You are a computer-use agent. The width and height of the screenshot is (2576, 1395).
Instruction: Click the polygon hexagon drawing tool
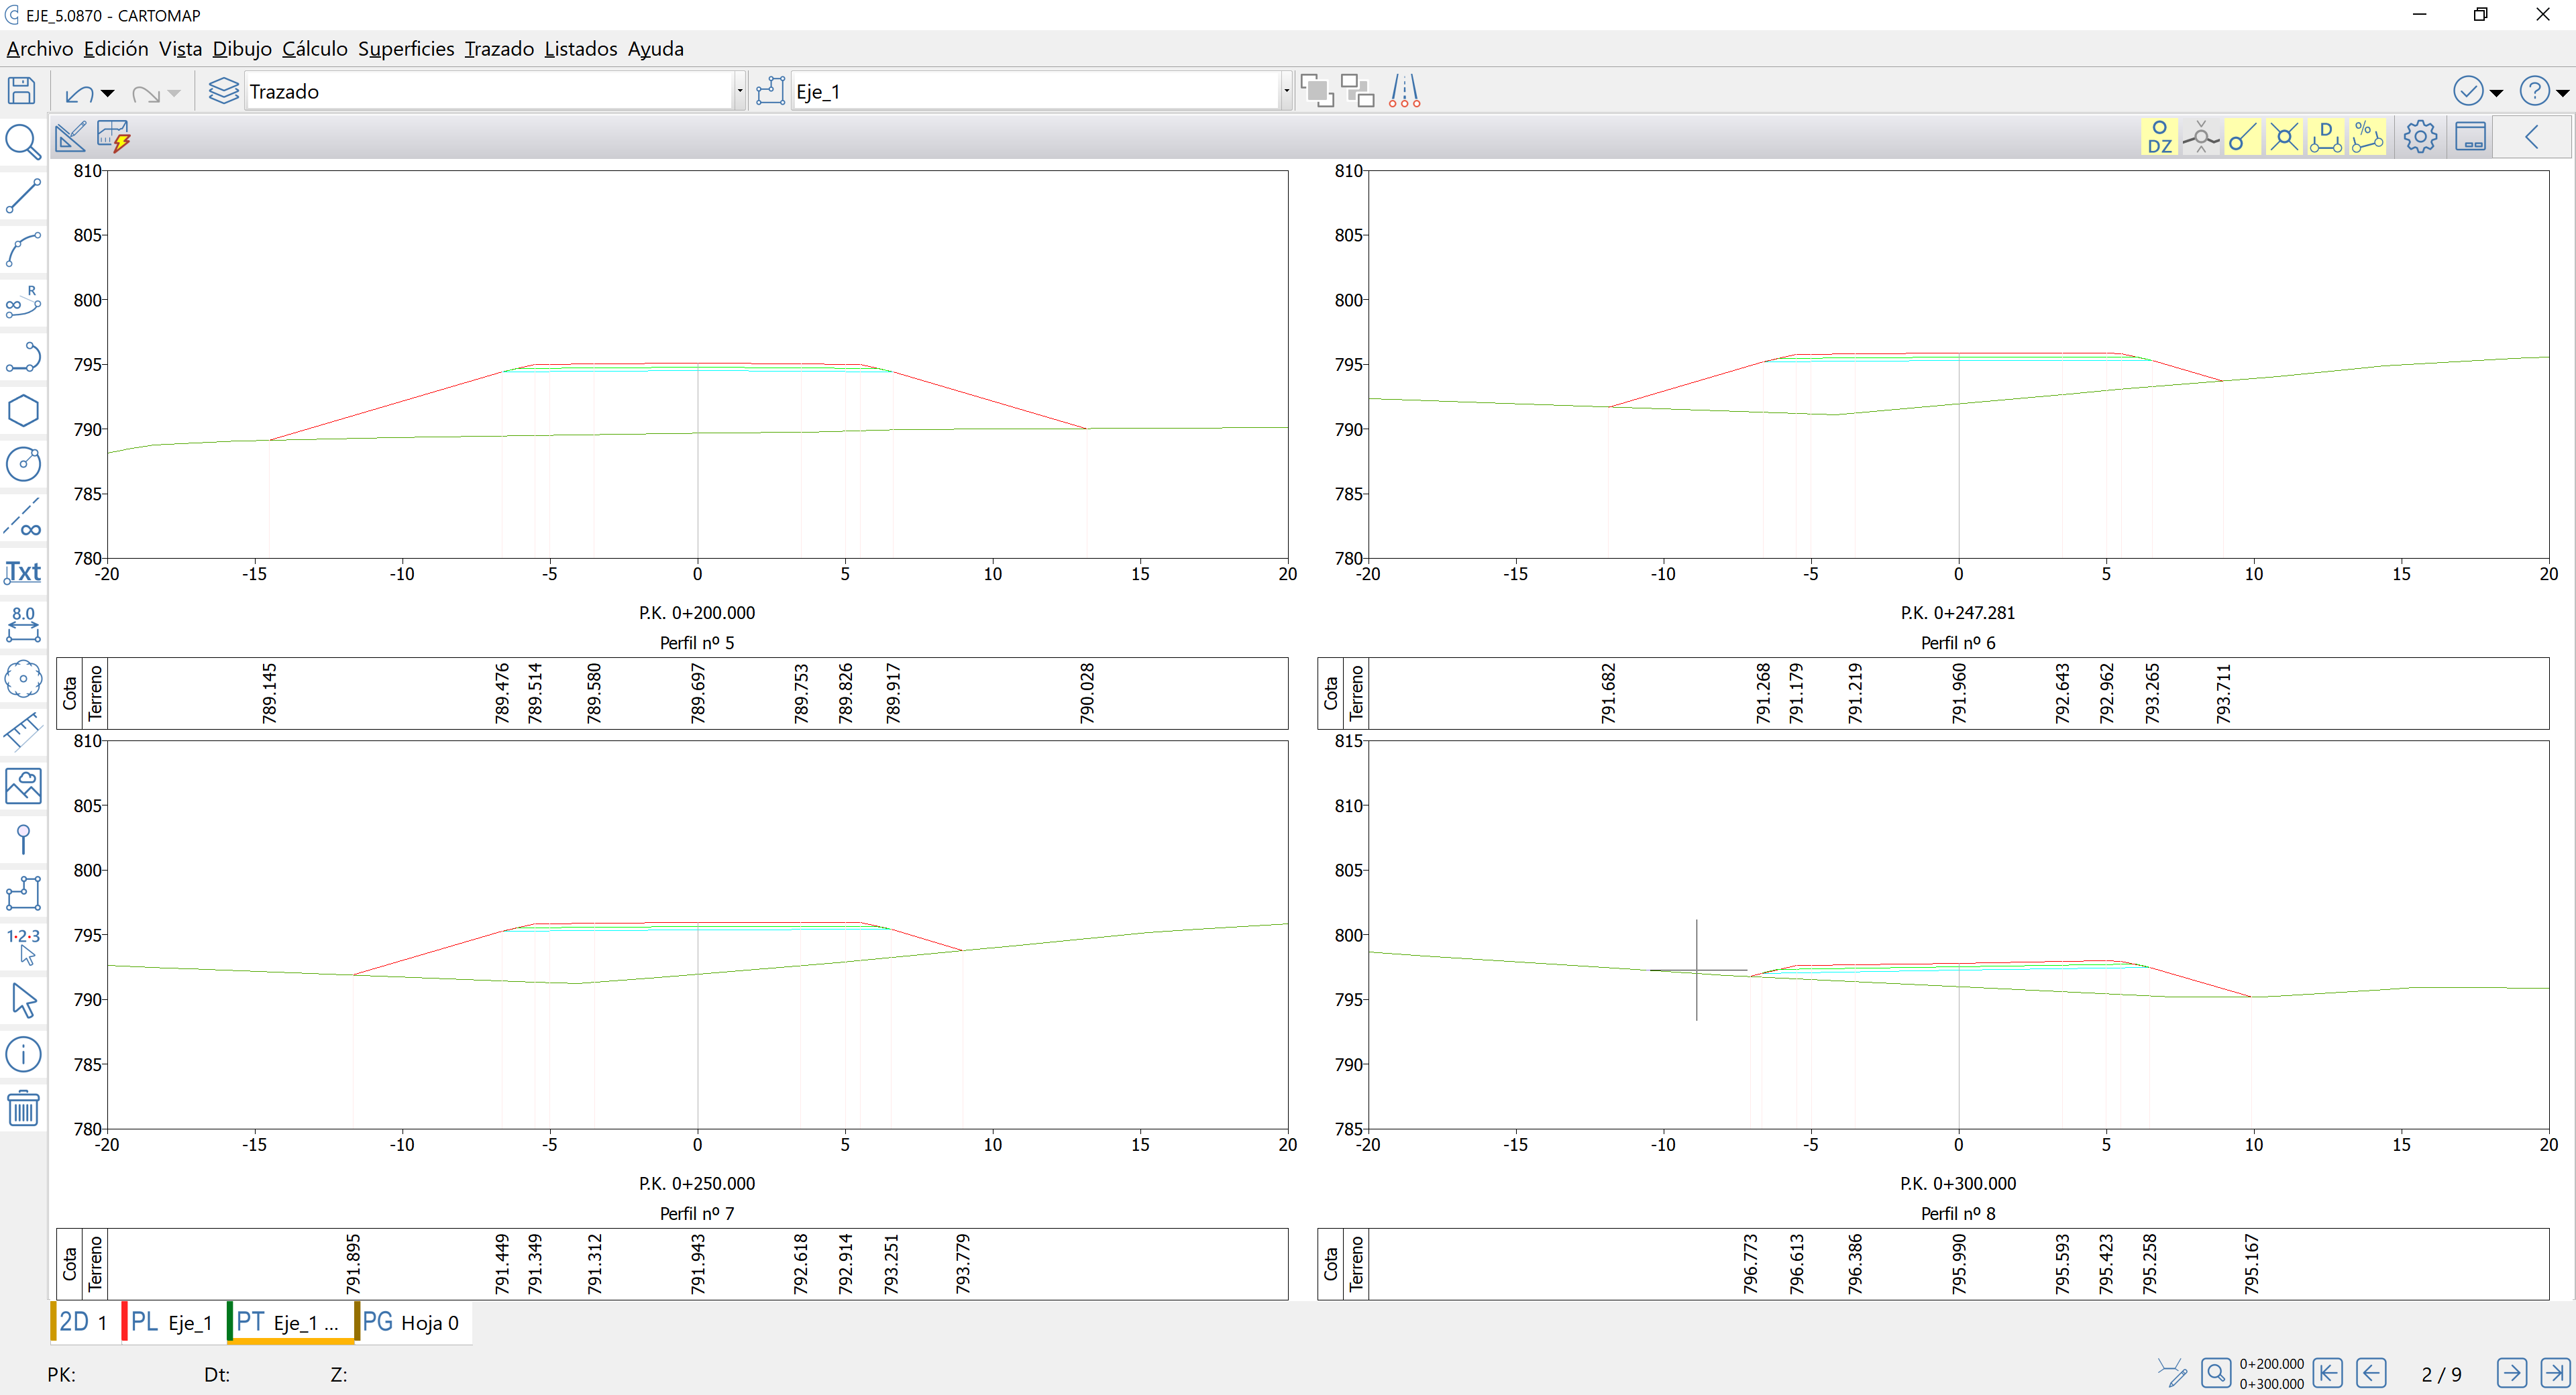[x=23, y=411]
